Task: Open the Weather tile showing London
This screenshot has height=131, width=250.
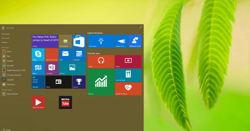Action: tap(38, 82)
